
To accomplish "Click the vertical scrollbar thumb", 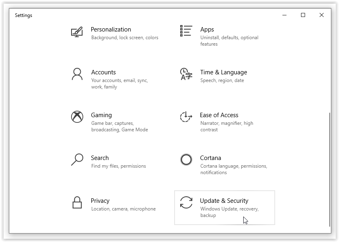I will click(329, 170).
